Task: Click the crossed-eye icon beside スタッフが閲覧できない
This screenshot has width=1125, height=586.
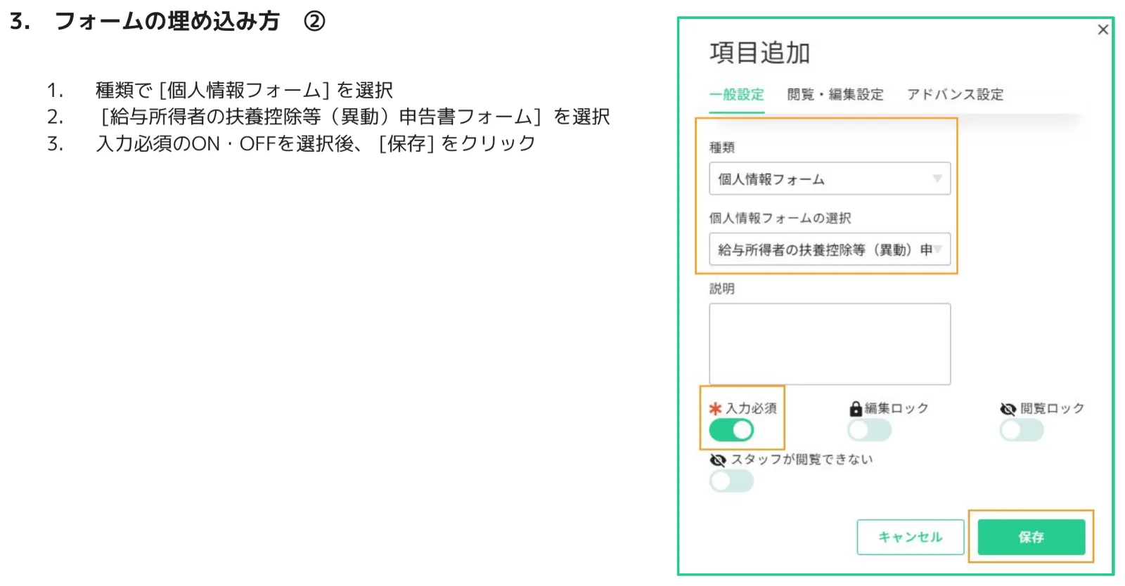Action: [718, 460]
